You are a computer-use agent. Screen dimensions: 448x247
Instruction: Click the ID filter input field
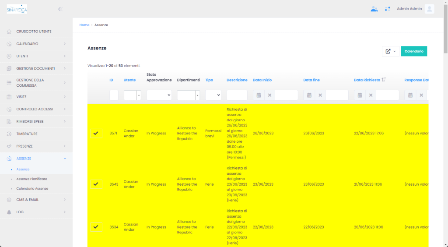coord(114,95)
